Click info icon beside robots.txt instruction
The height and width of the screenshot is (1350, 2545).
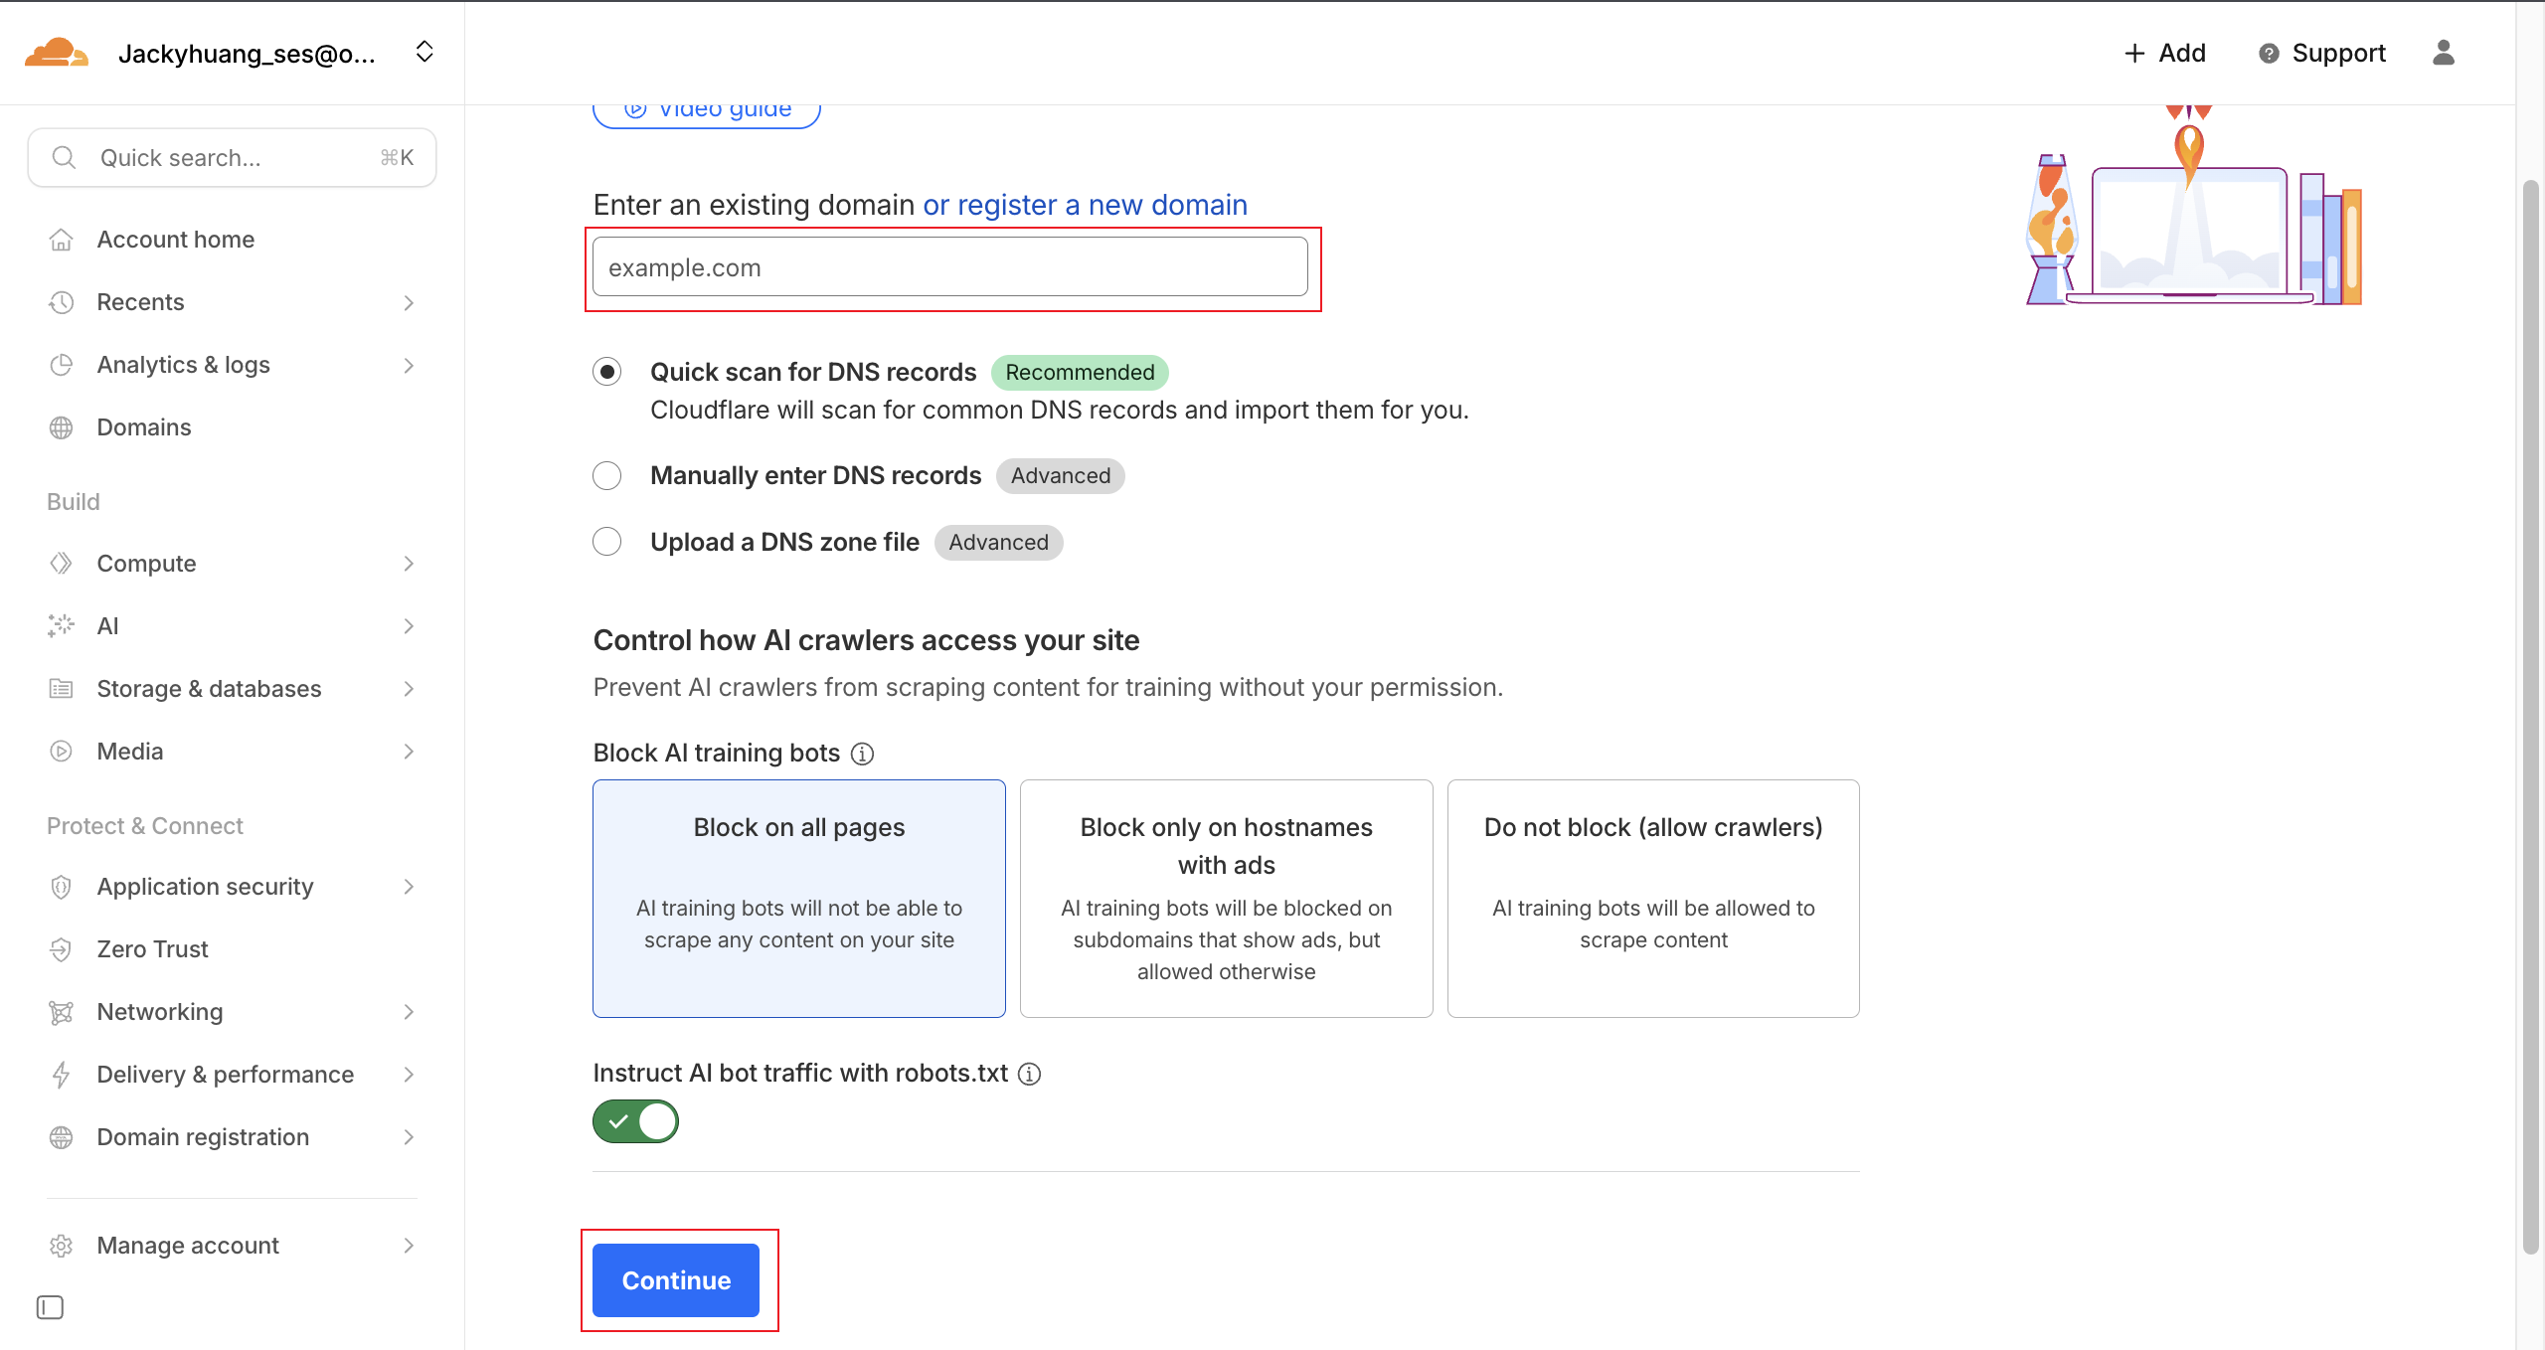(x=1030, y=1074)
